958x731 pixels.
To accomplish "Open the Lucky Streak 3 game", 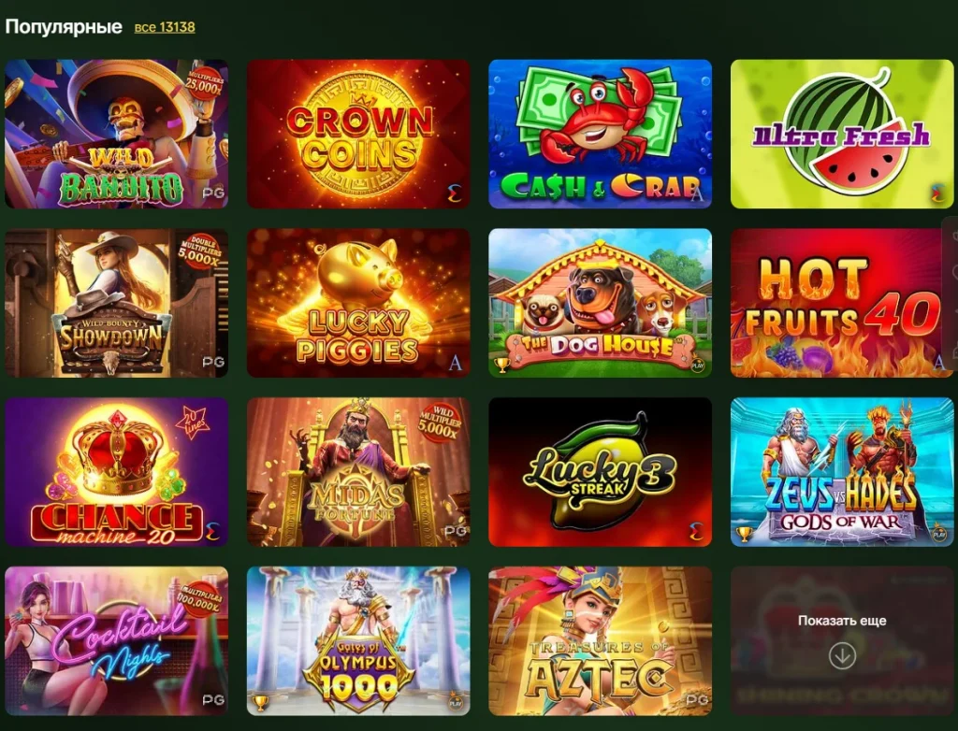I will click(600, 472).
